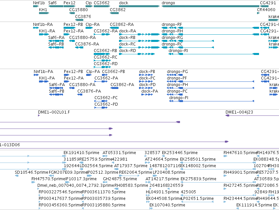Open protein KH1-PA
Image resolution: width=279 pixels, height=210 pixels.
(47, 78)
